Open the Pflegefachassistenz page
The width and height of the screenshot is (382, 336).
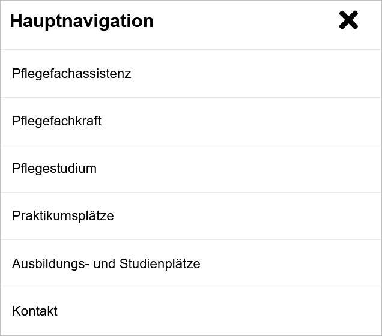tap(71, 74)
